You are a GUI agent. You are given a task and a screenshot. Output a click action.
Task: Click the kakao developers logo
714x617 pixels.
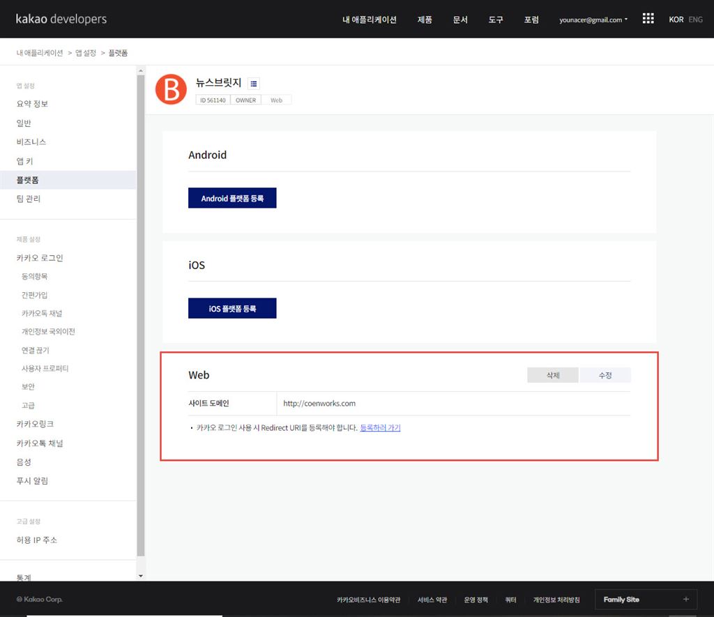[61, 19]
